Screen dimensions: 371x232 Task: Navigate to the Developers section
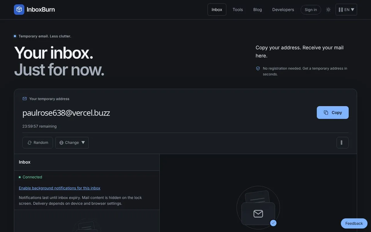click(x=283, y=10)
